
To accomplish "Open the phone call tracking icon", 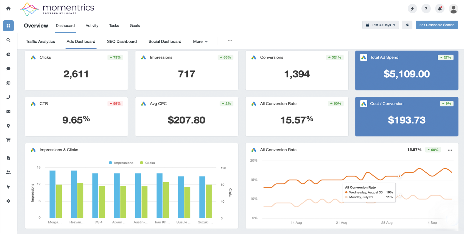I will point(9,97).
